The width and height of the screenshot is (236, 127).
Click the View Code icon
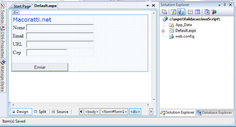click(x=190, y=12)
